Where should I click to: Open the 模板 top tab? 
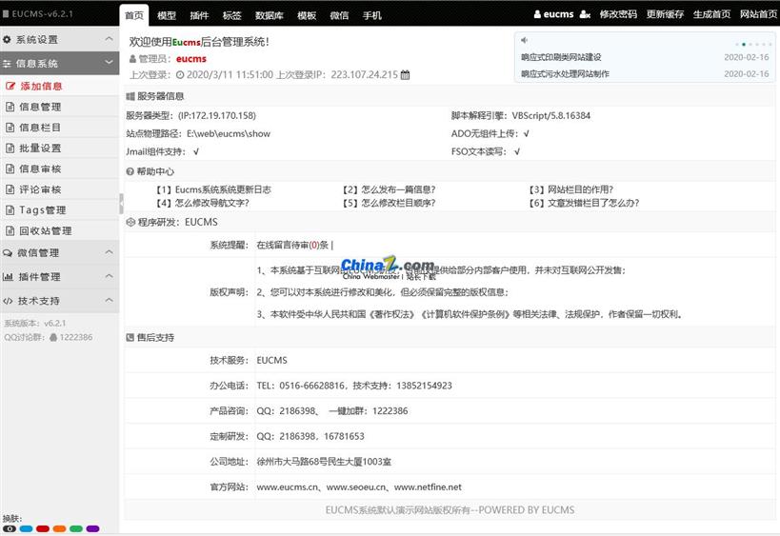(307, 15)
